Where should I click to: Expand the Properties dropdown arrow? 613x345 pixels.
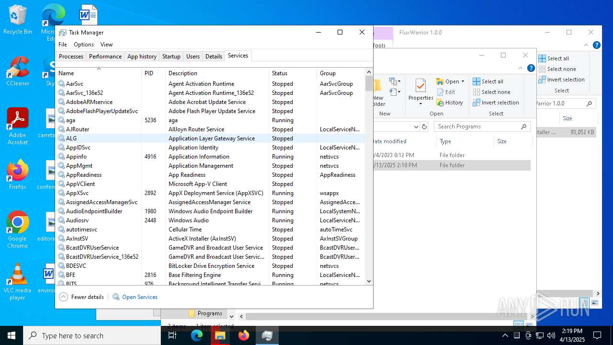coord(420,104)
